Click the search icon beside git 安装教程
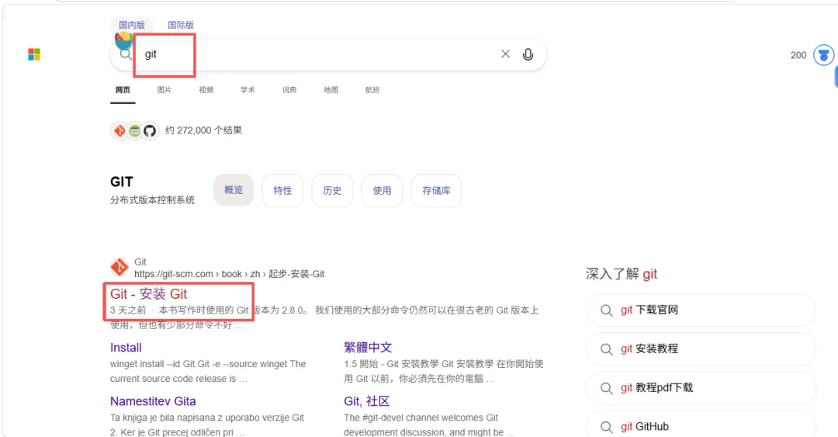838x437 pixels. coord(606,349)
